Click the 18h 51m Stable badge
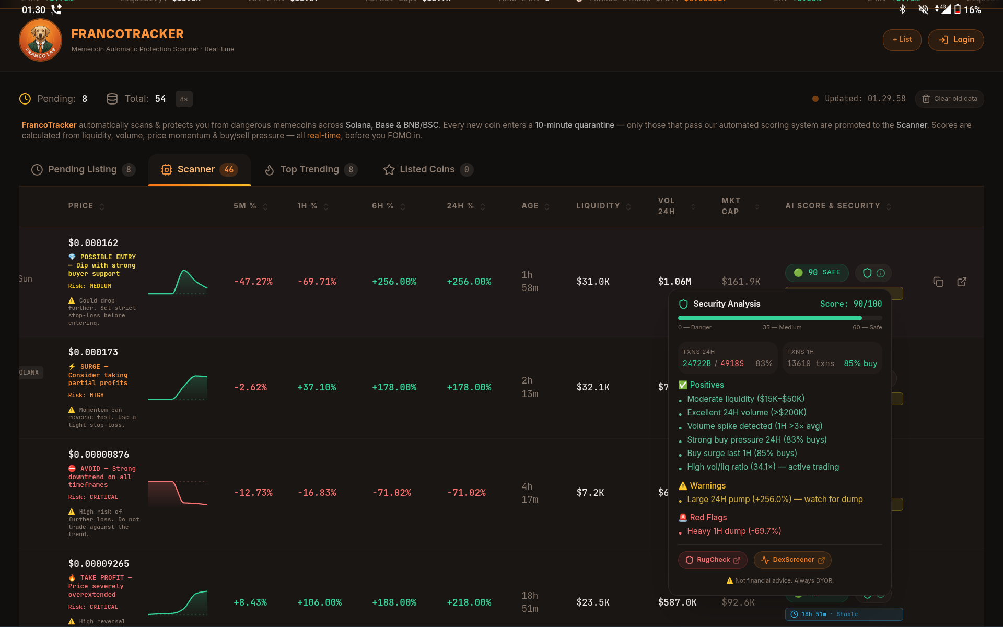Image resolution: width=1003 pixels, height=627 pixels. [844, 614]
